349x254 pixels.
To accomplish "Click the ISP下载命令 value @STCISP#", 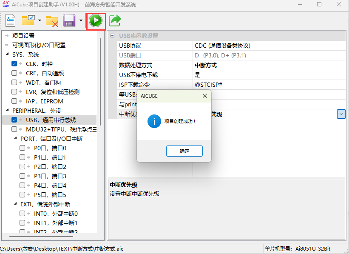I will (208, 85).
